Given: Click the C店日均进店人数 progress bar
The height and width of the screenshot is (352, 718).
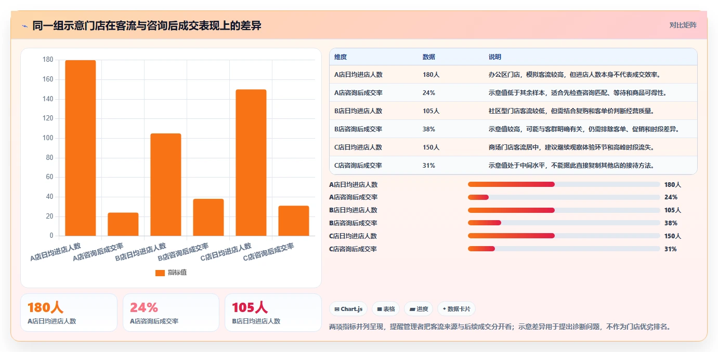Looking at the screenshot, I should click(564, 236).
